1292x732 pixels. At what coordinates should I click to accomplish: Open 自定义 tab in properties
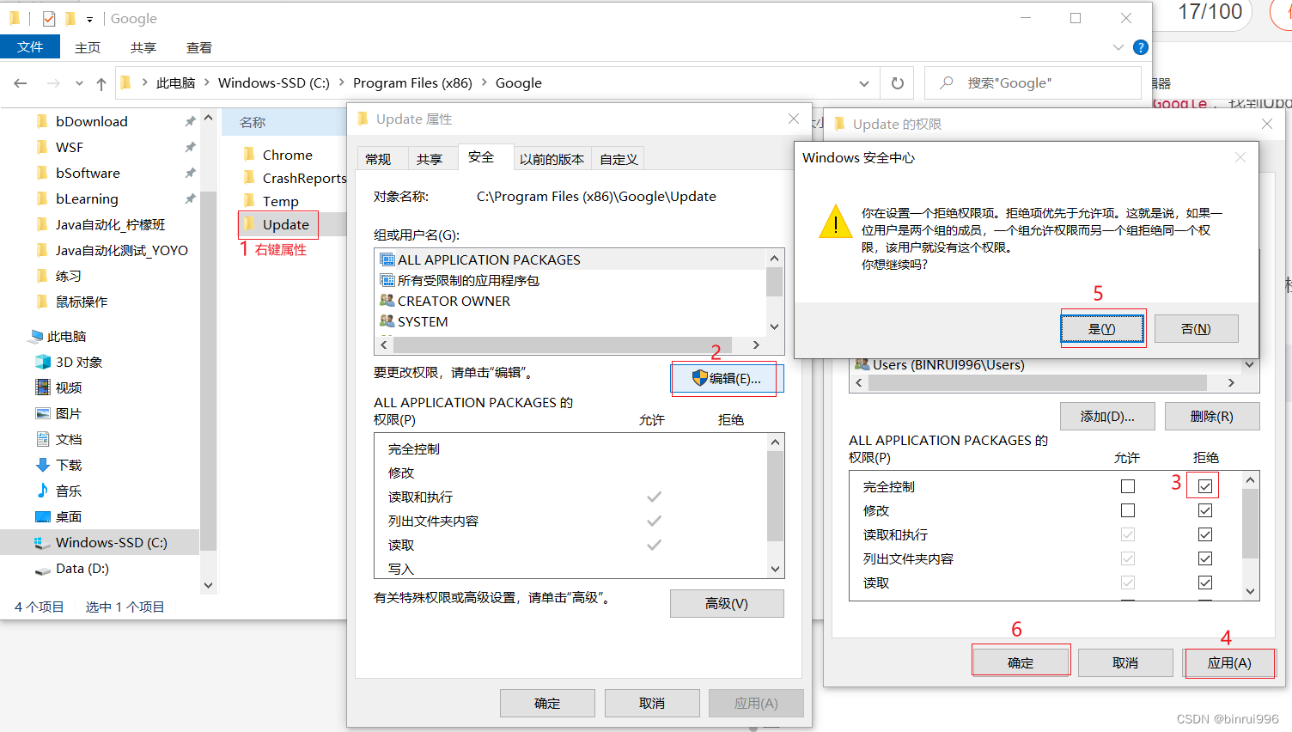point(619,159)
